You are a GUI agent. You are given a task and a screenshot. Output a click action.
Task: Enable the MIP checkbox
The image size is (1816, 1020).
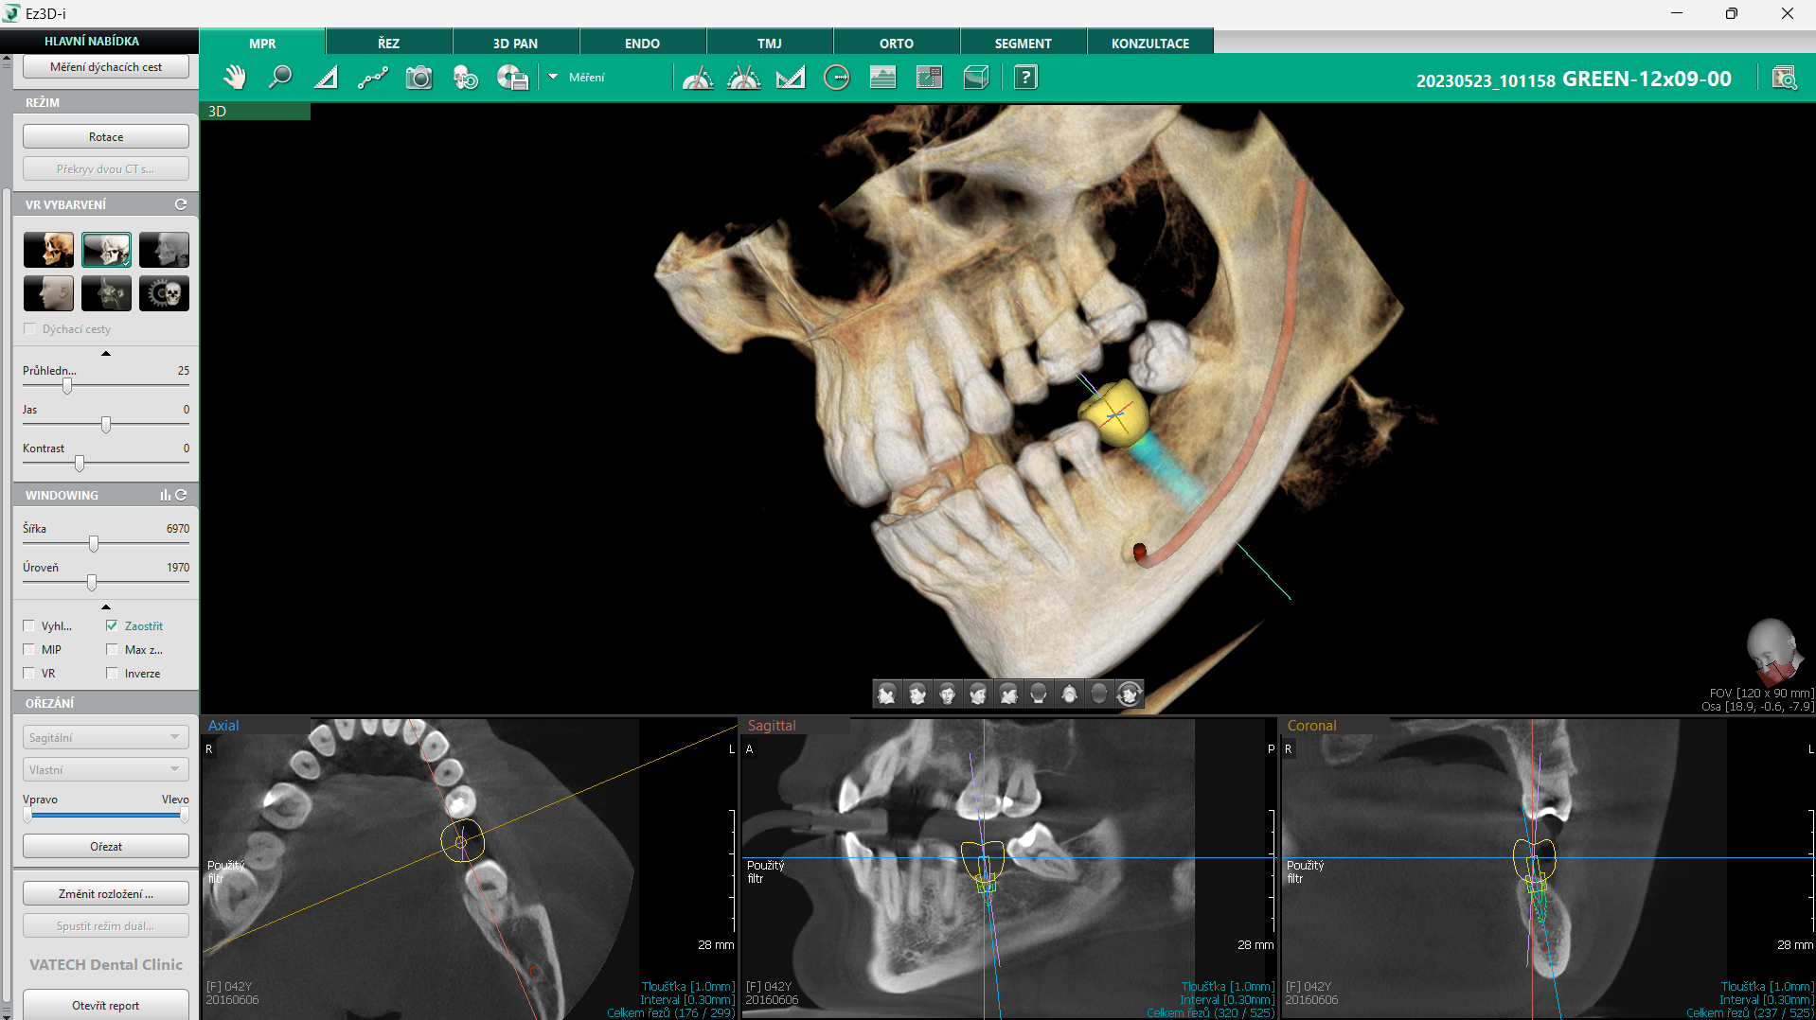coord(29,650)
